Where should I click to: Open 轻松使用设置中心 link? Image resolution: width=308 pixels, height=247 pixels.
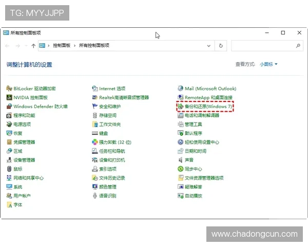[202, 142]
